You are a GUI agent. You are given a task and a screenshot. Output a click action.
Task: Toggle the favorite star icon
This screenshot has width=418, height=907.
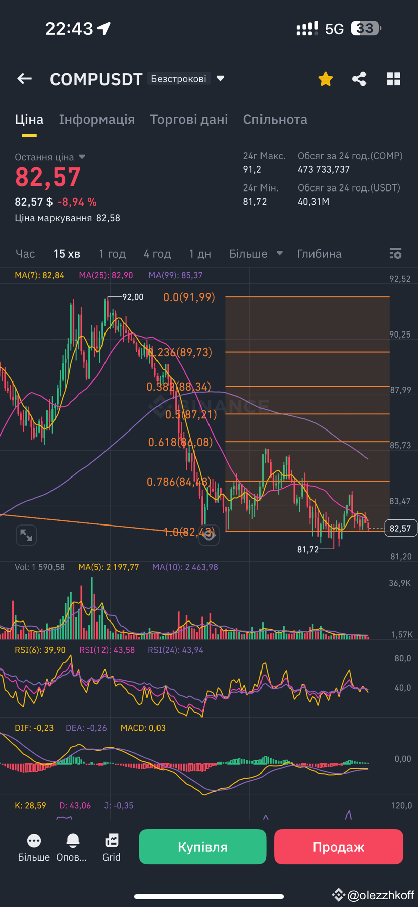[x=326, y=79]
